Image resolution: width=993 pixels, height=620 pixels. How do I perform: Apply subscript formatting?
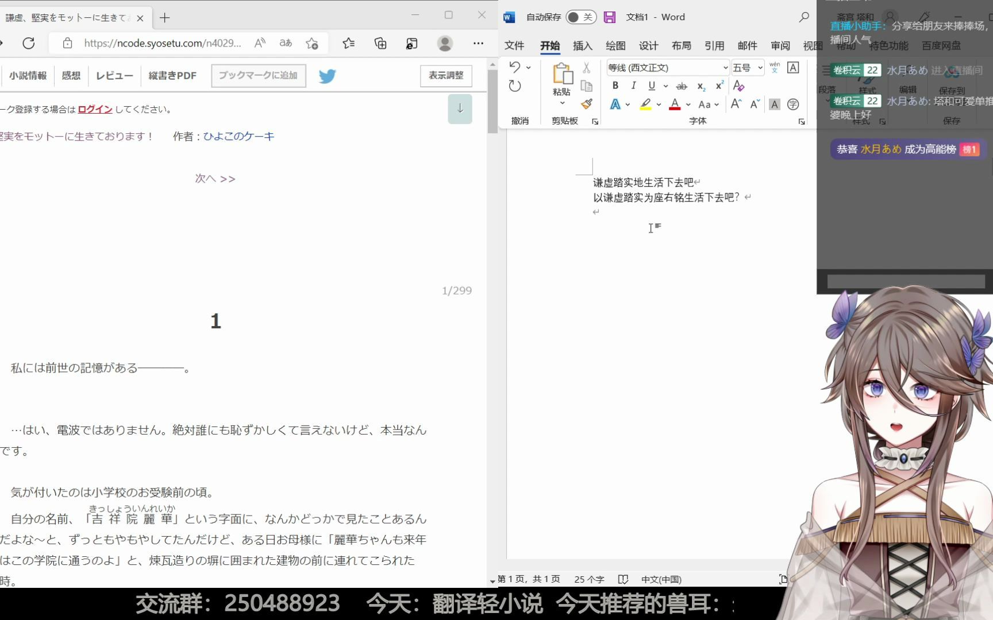[701, 86]
